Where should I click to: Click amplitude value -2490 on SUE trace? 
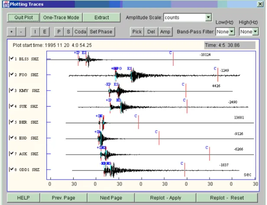click(232, 102)
